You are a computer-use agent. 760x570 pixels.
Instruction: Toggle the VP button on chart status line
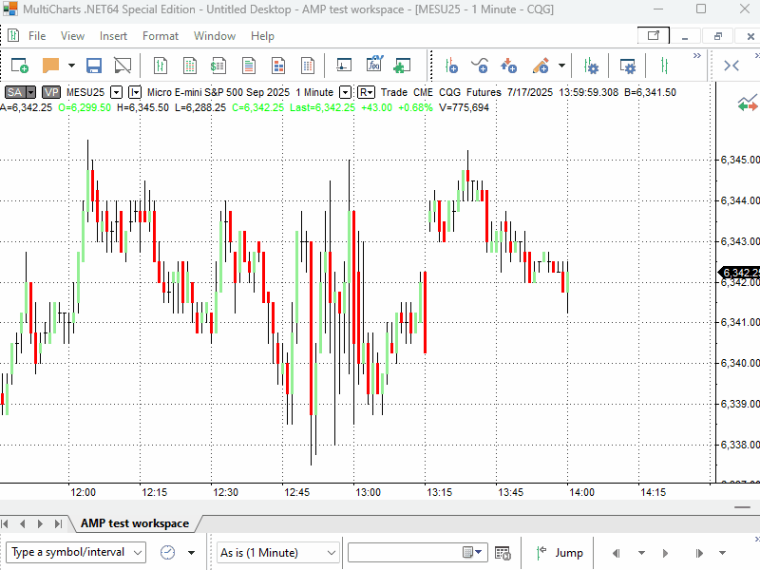click(50, 92)
